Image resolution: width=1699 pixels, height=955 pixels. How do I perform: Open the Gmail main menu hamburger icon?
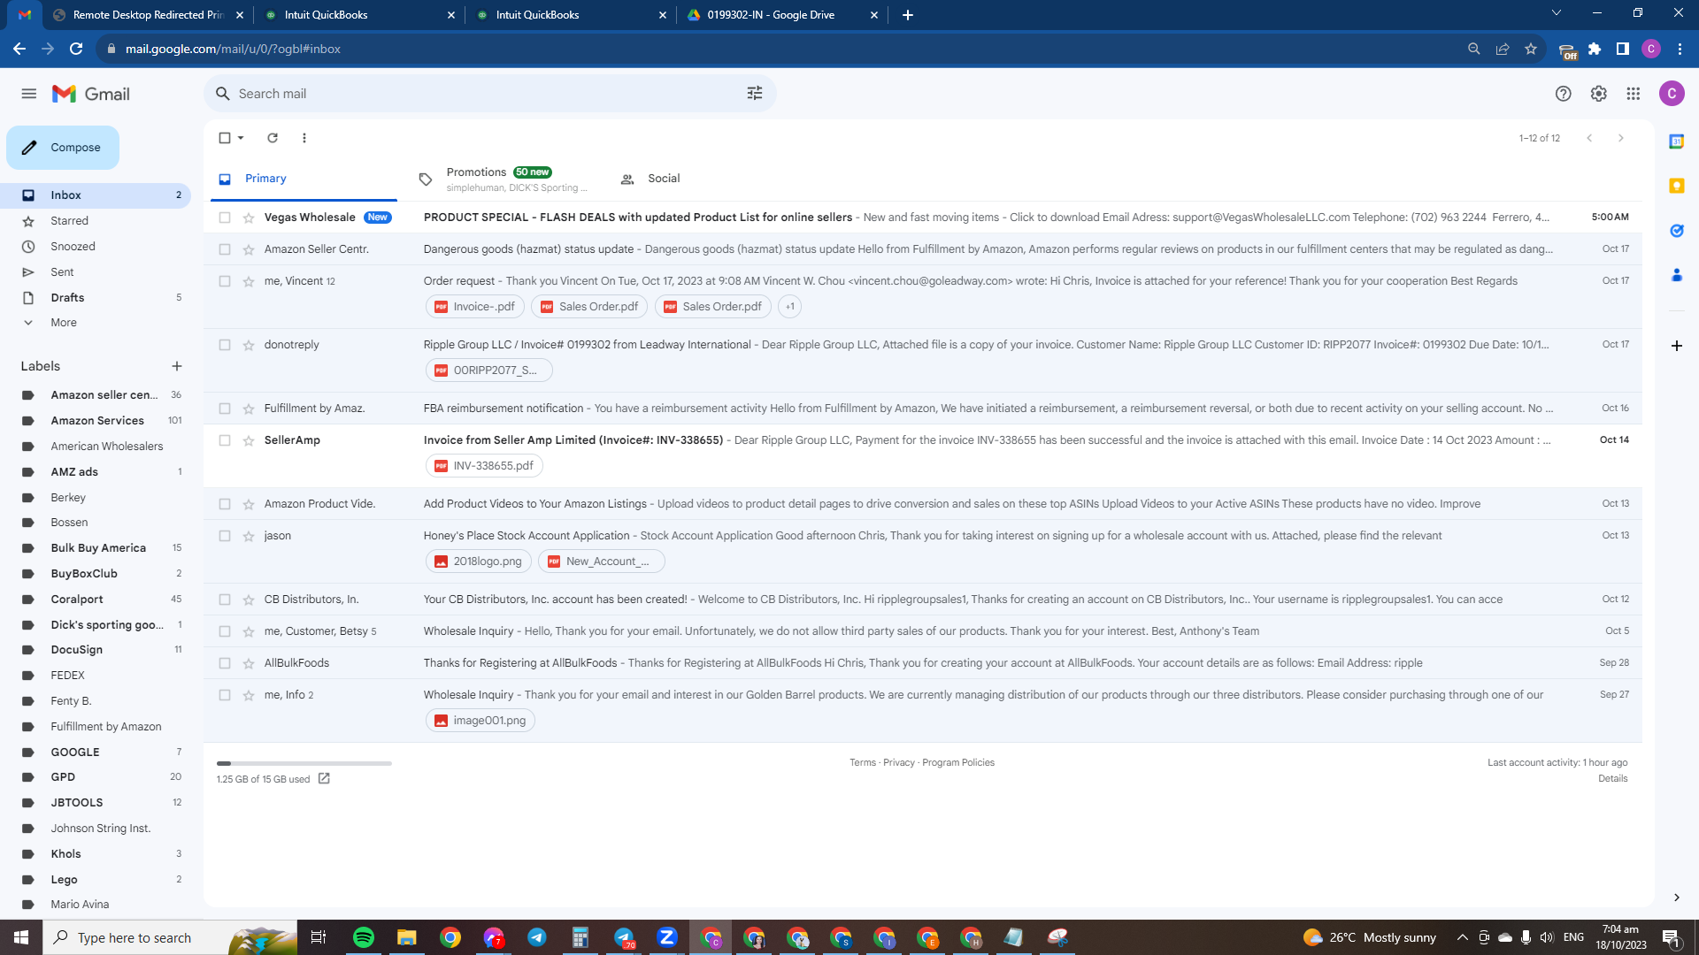click(29, 94)
